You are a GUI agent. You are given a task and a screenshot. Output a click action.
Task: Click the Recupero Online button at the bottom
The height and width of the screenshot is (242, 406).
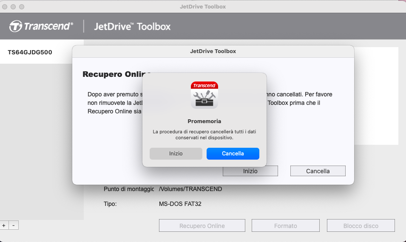pos(202,226)
